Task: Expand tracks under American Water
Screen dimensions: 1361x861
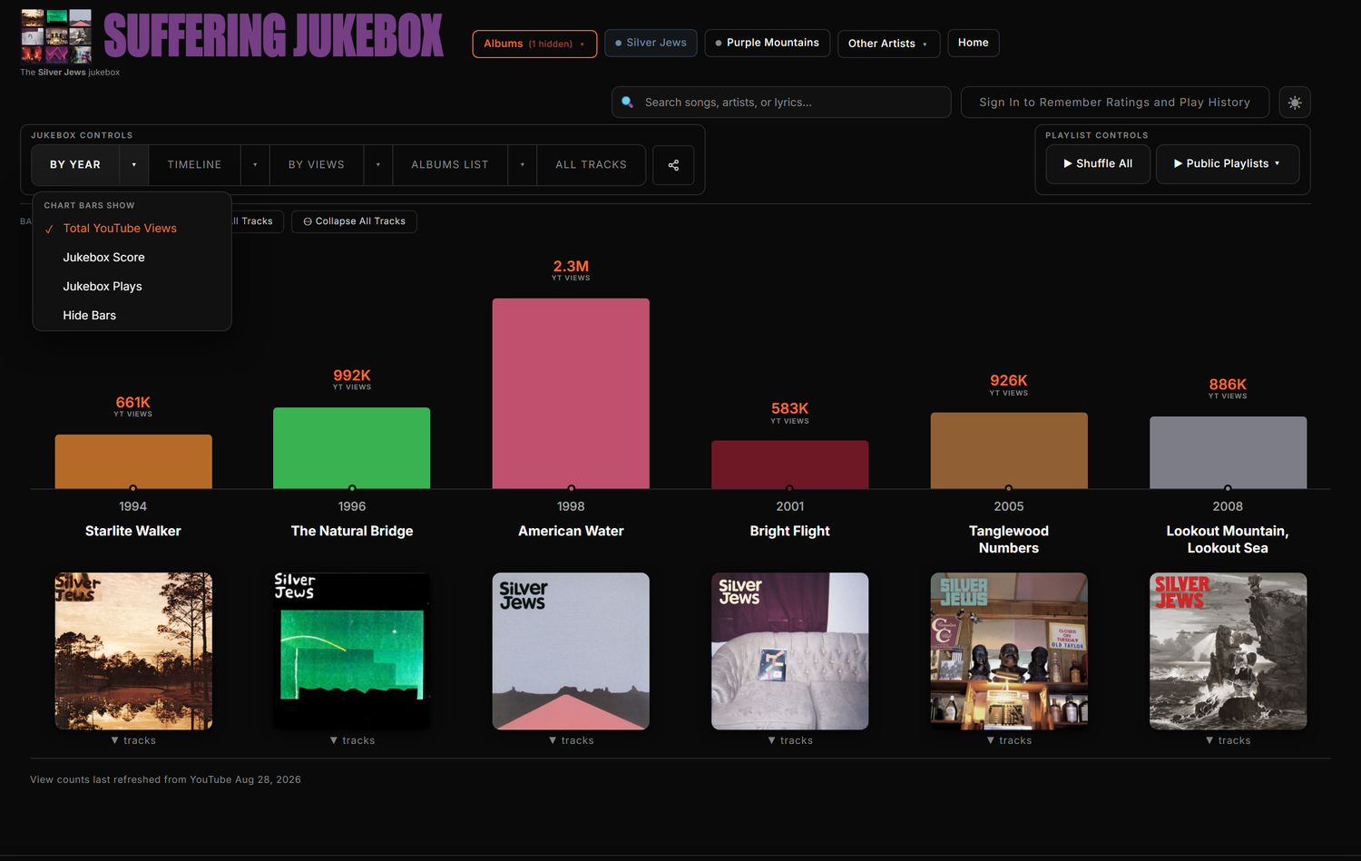Action: click(x=571, y=741)
